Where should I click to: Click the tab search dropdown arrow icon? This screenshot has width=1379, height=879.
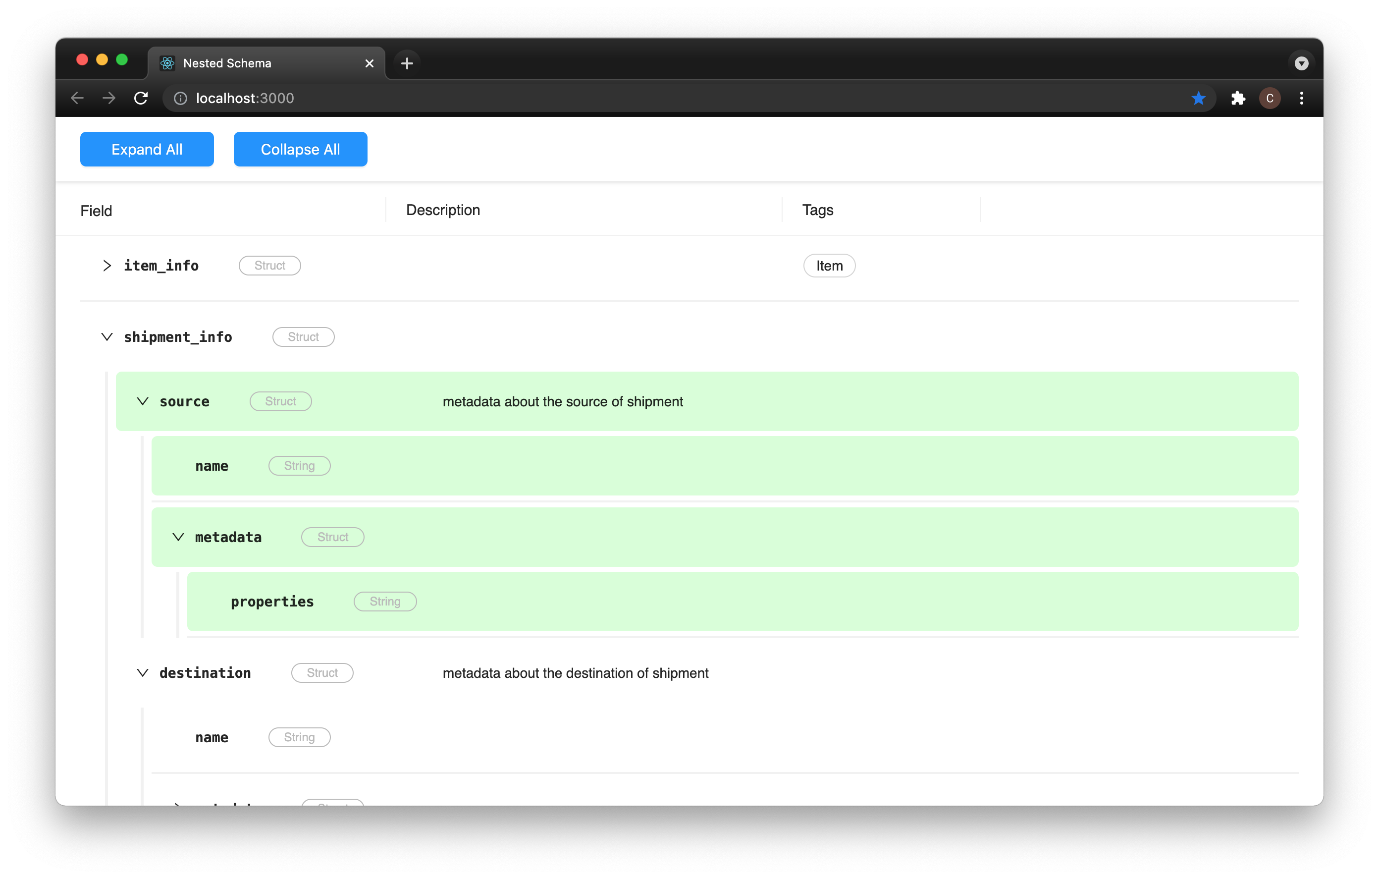[1301, 63]
